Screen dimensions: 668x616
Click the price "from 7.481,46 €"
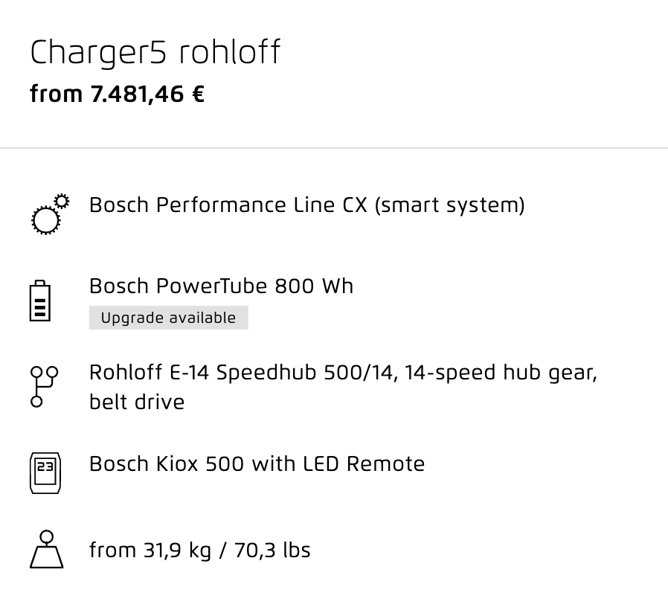click(x=117, y=94)
